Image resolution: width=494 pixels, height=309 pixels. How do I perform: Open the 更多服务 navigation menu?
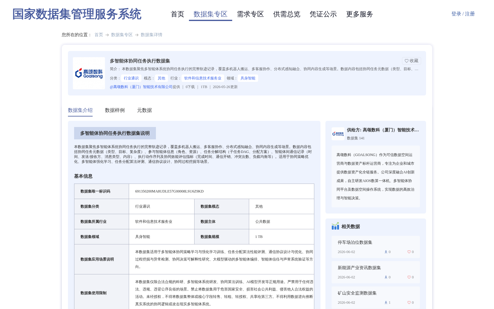point(360,14)
